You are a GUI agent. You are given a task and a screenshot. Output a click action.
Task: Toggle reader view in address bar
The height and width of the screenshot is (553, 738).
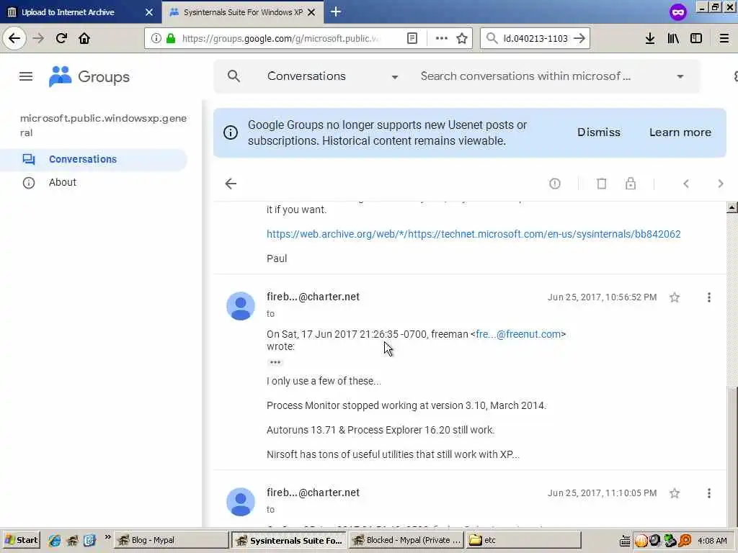click(412, 38)
